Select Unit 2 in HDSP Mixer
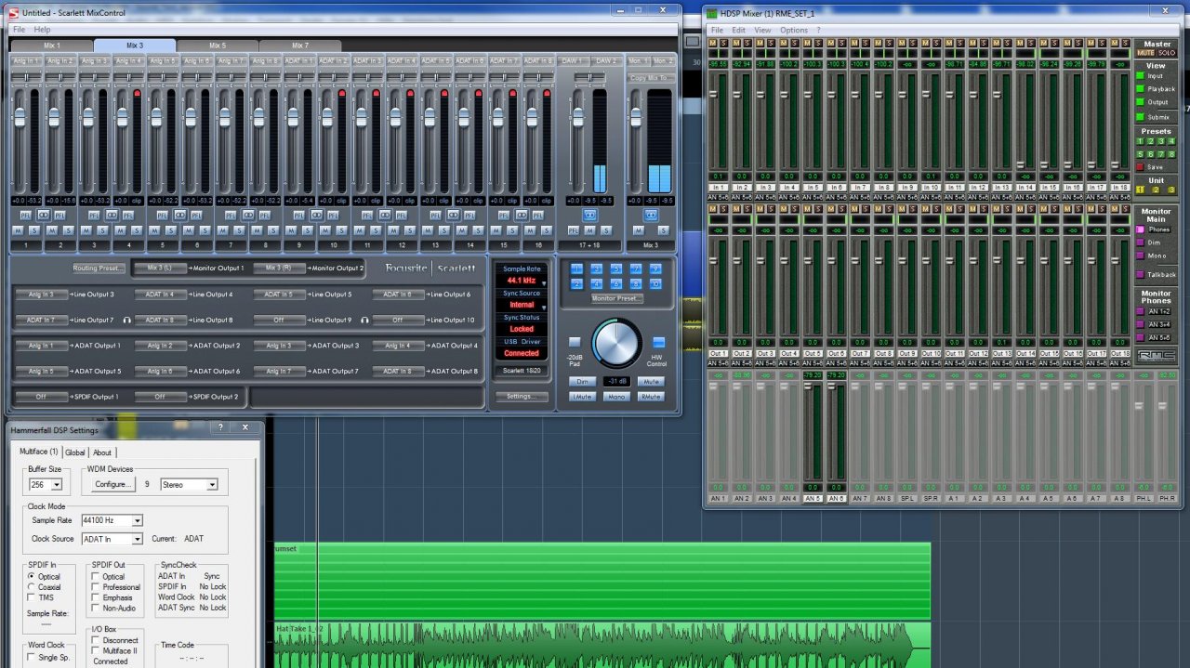1190x668 pixels. pos(1156,190)
